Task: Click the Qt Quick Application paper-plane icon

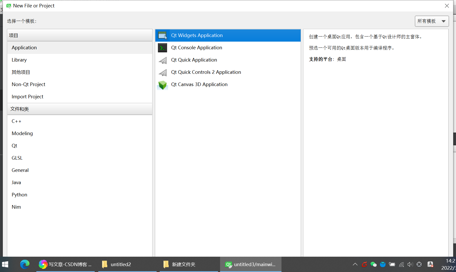Action: [x=162, y=60]
